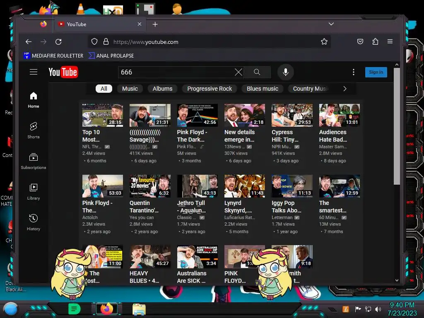This screenshot has width=424, height=318.
Task: Show more filter chips with right chevron
Action: [344, 89]
